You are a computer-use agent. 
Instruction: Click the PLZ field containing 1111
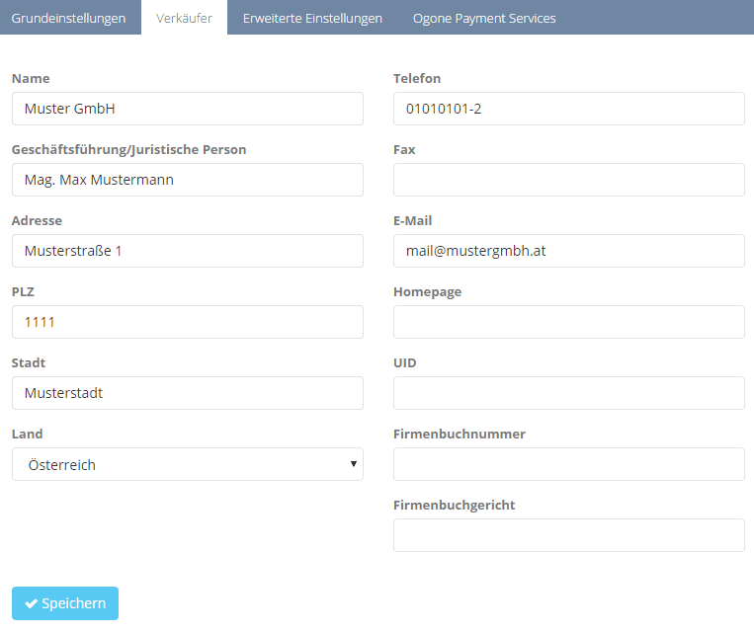[188, 322]
